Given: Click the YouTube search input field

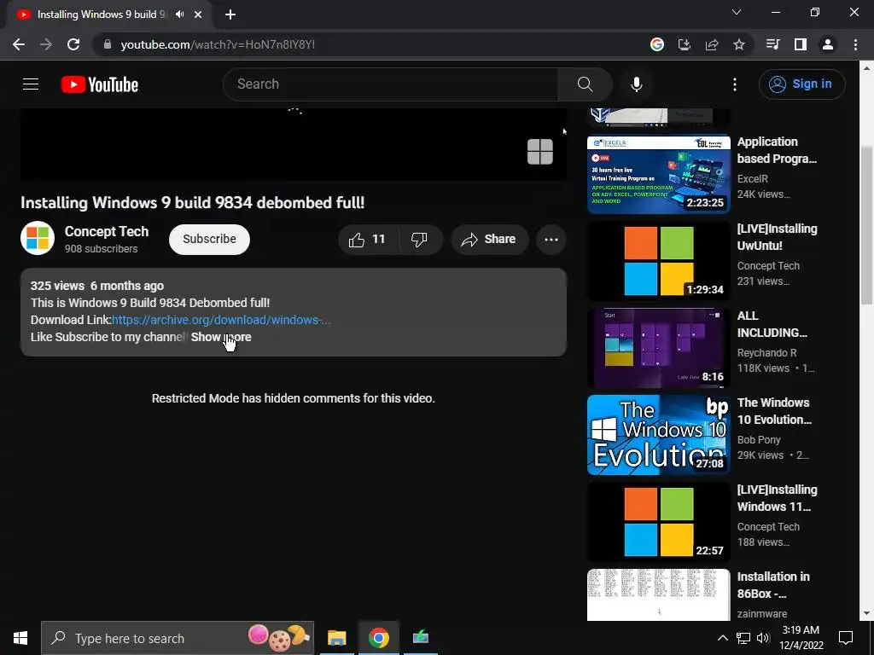Looking at the screenshot, I should [390, 84].
